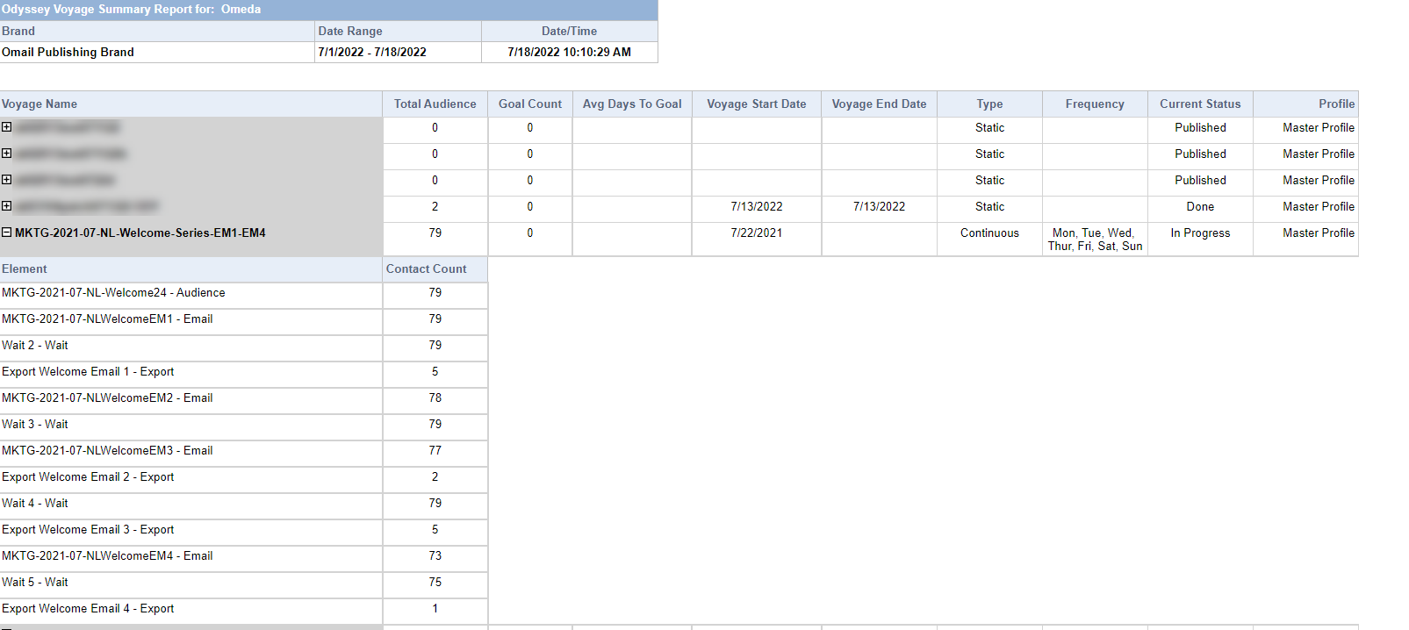Click the MKTG-2021-07-NL-Welcome-Series-EM1-EM4 voyage name
Screen dimensions: 1409x630
coord(140,233)
